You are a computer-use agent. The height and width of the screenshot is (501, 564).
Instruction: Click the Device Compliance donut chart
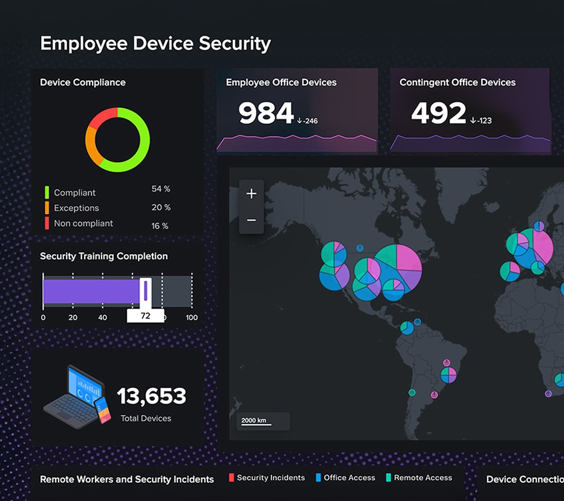point(117,140)
